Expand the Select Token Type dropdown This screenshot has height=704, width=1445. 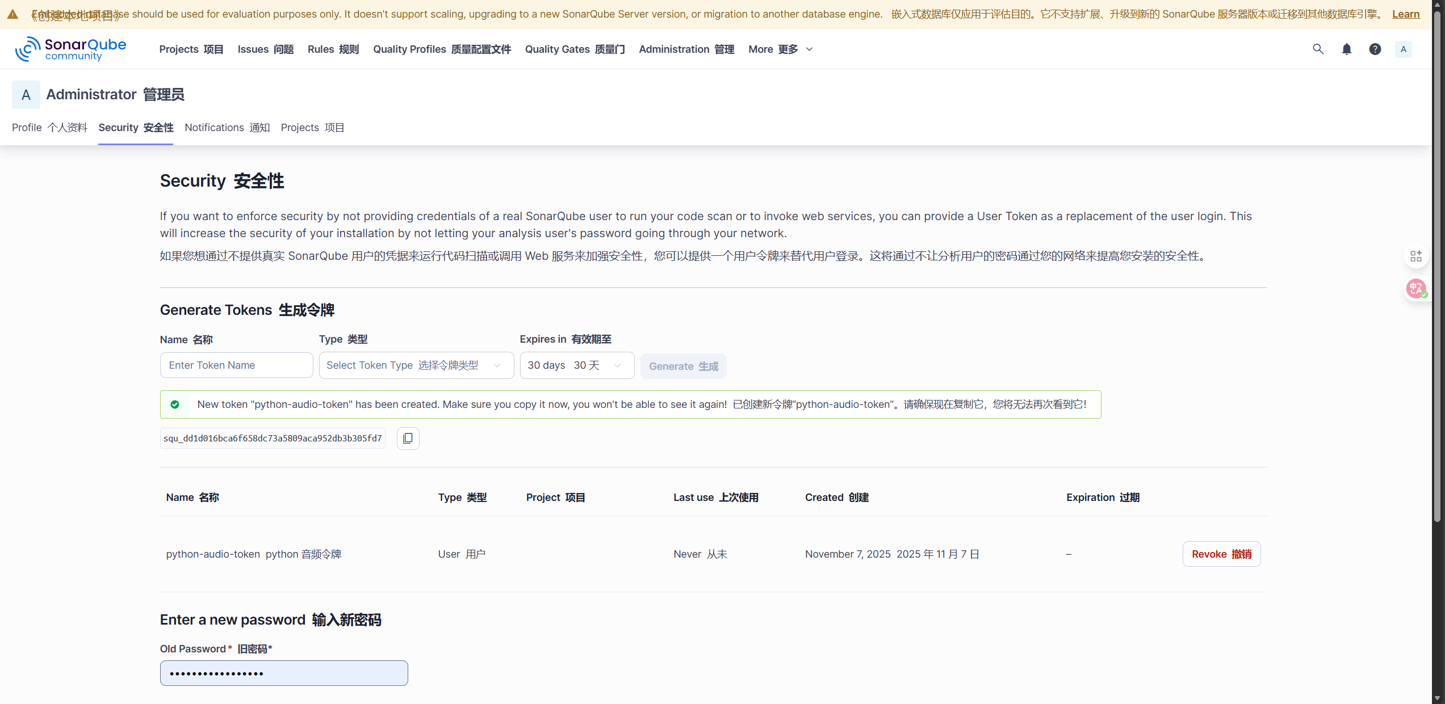point(416,365)
